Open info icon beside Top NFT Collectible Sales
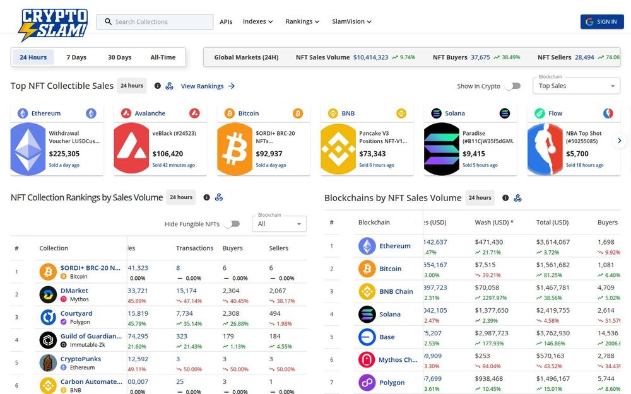 point(158,86)
